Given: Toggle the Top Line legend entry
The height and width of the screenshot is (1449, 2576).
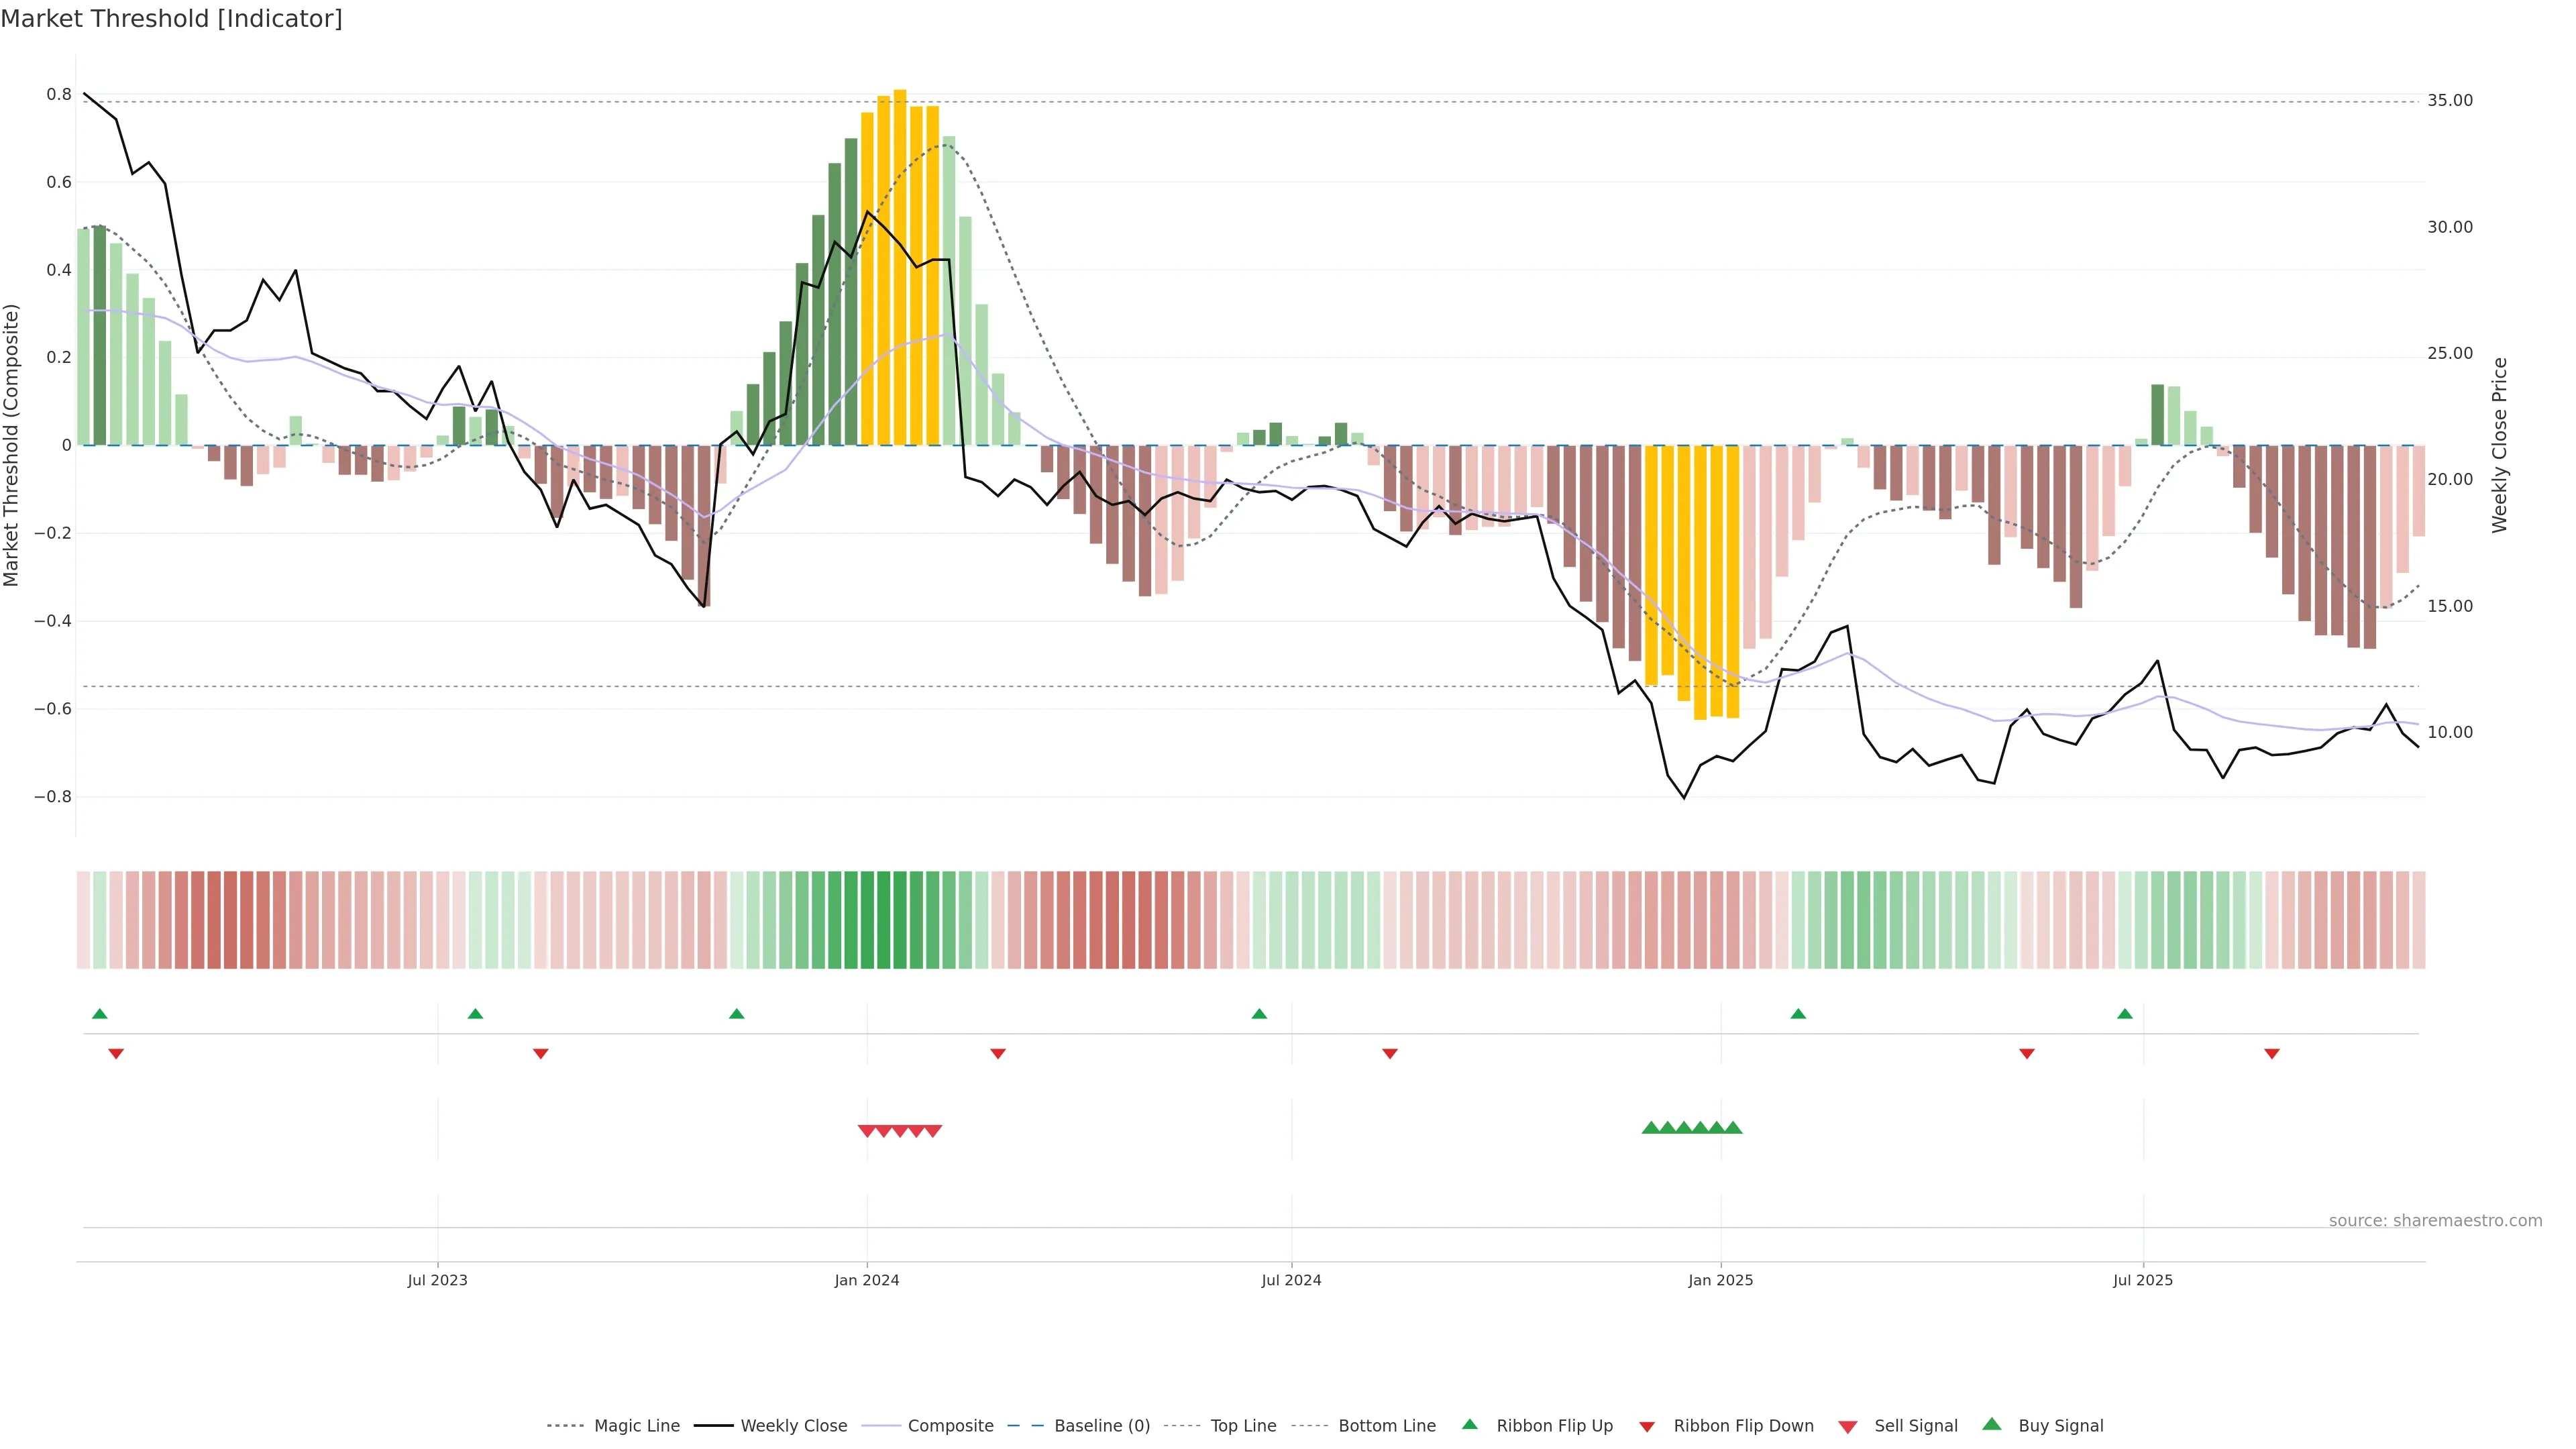Looking at the screenshot, I should click(x=1243, y=1426).
